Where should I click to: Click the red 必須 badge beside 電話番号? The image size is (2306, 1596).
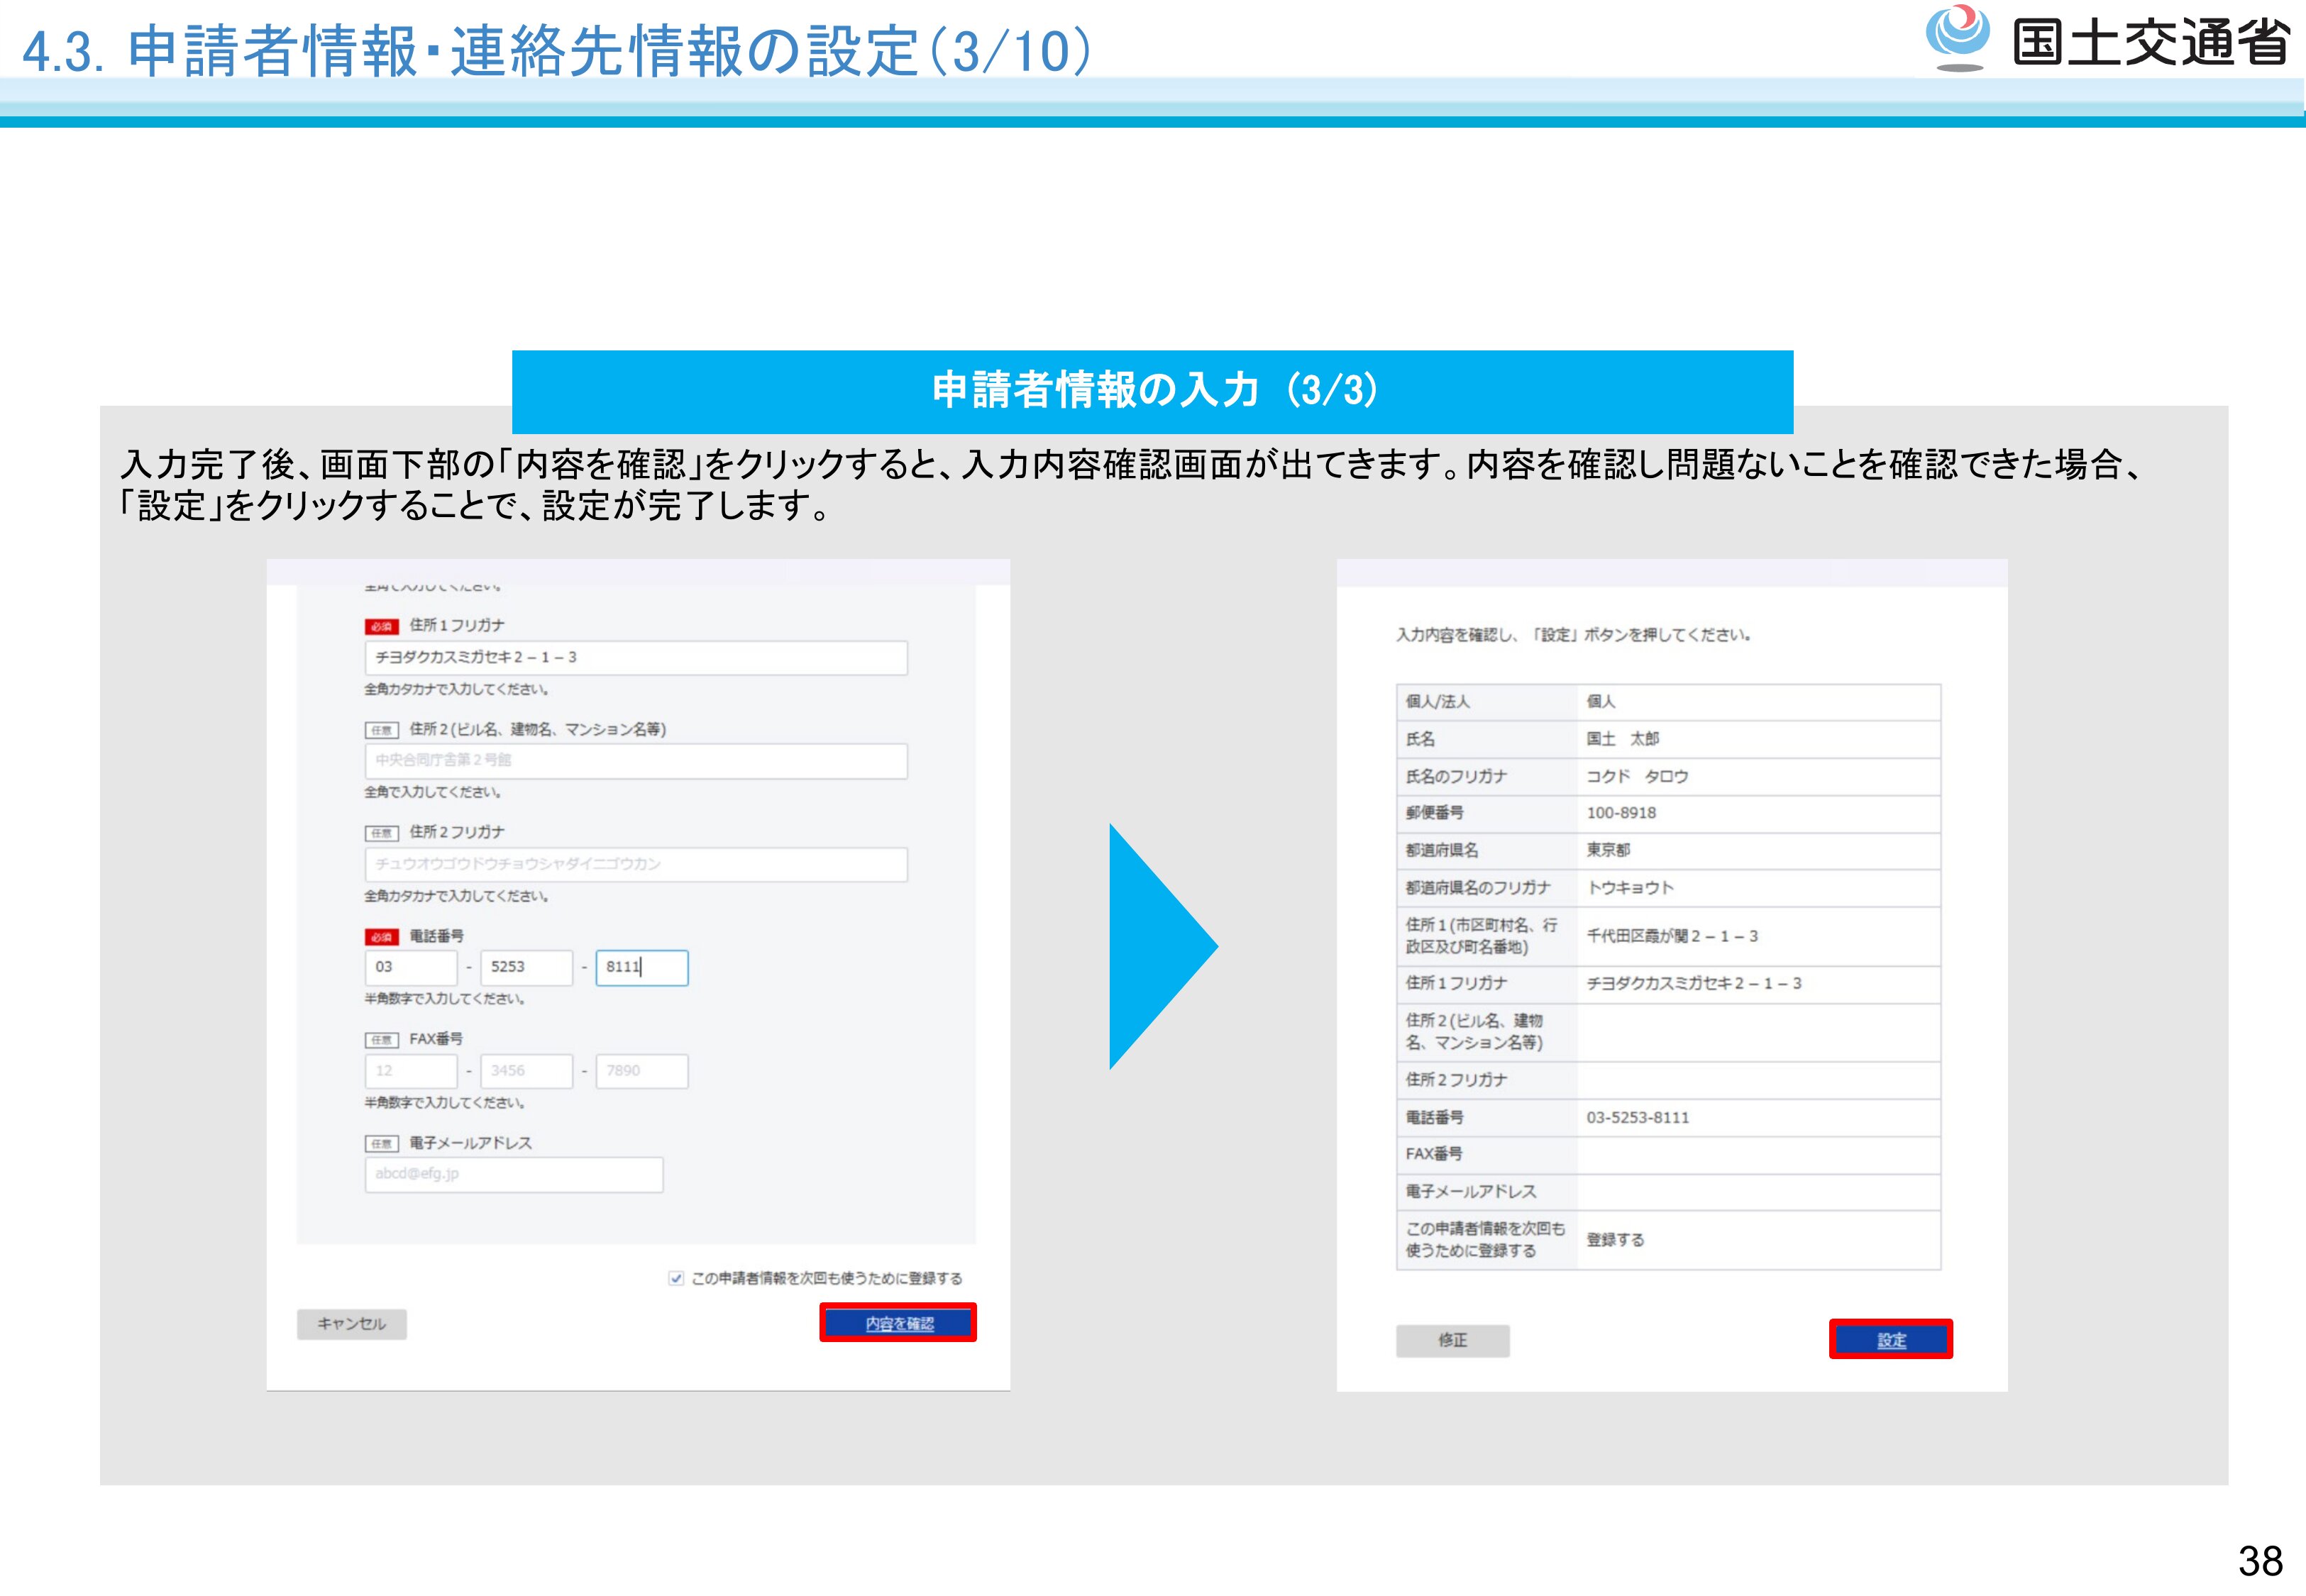[381, 937]
